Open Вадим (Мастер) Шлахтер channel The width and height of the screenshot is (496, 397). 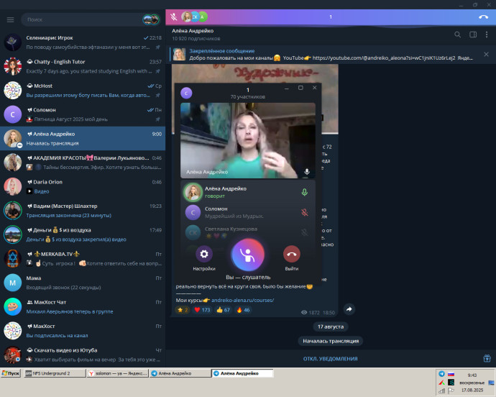click(83, 211)
